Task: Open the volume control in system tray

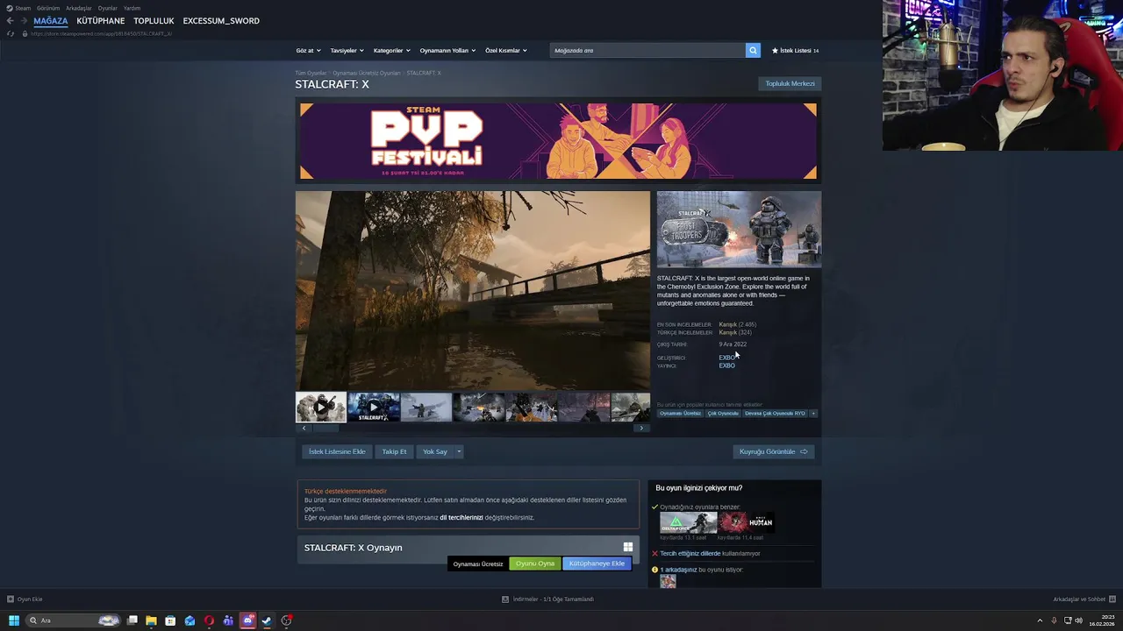Action: click(1078, 620)
